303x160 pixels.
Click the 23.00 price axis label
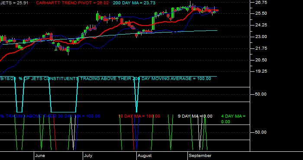tap(261, 37)
